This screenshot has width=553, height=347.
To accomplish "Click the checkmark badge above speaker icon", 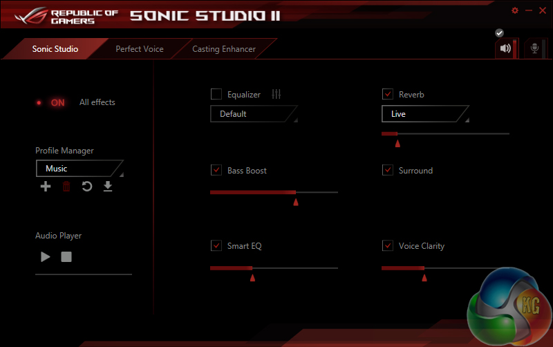I will click(499, 32).
